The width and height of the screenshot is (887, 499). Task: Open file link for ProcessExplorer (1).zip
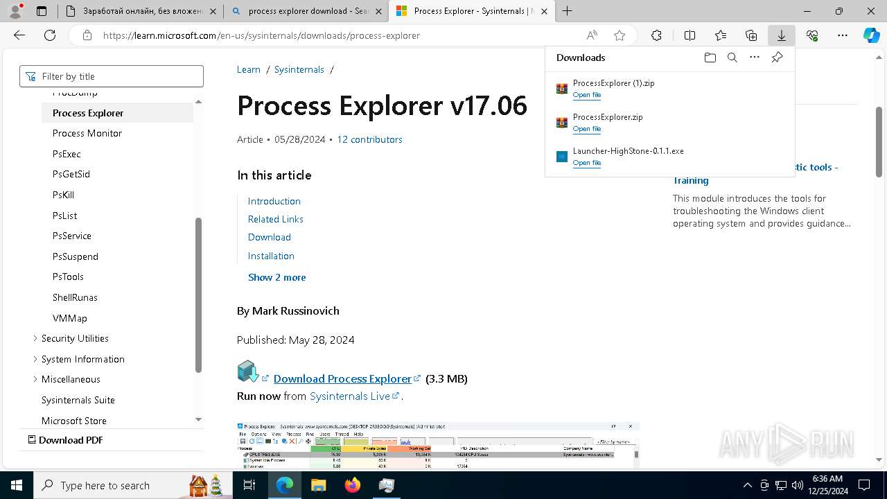[587, 95]
